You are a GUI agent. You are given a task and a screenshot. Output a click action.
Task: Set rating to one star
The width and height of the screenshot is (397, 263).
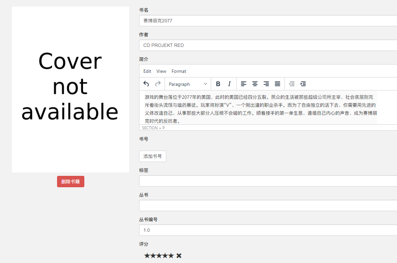(147, 256)
